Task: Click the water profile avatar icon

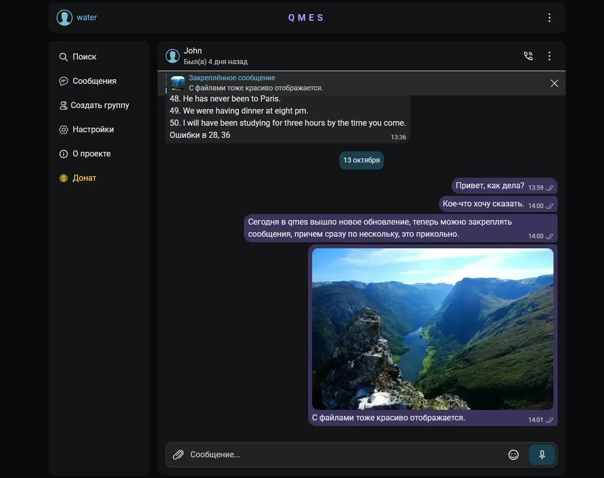Action: point(64,18)
